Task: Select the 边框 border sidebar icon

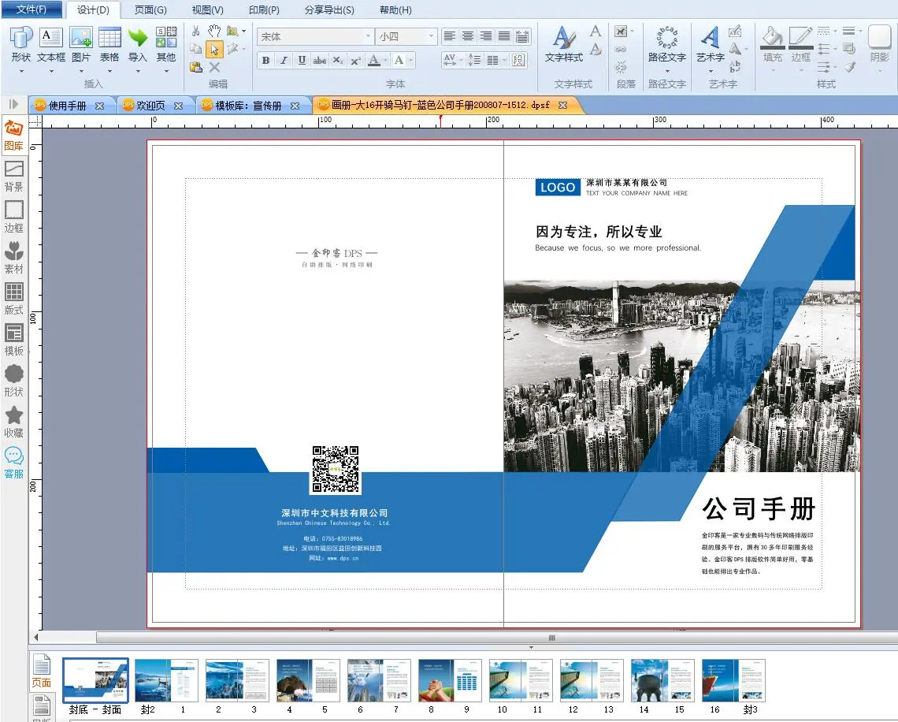Action: [x=13, y=216]
